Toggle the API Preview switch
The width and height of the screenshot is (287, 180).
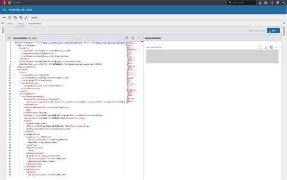251,31
